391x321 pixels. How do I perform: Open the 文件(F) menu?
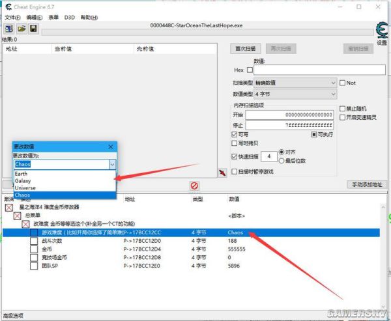[12, 18]
